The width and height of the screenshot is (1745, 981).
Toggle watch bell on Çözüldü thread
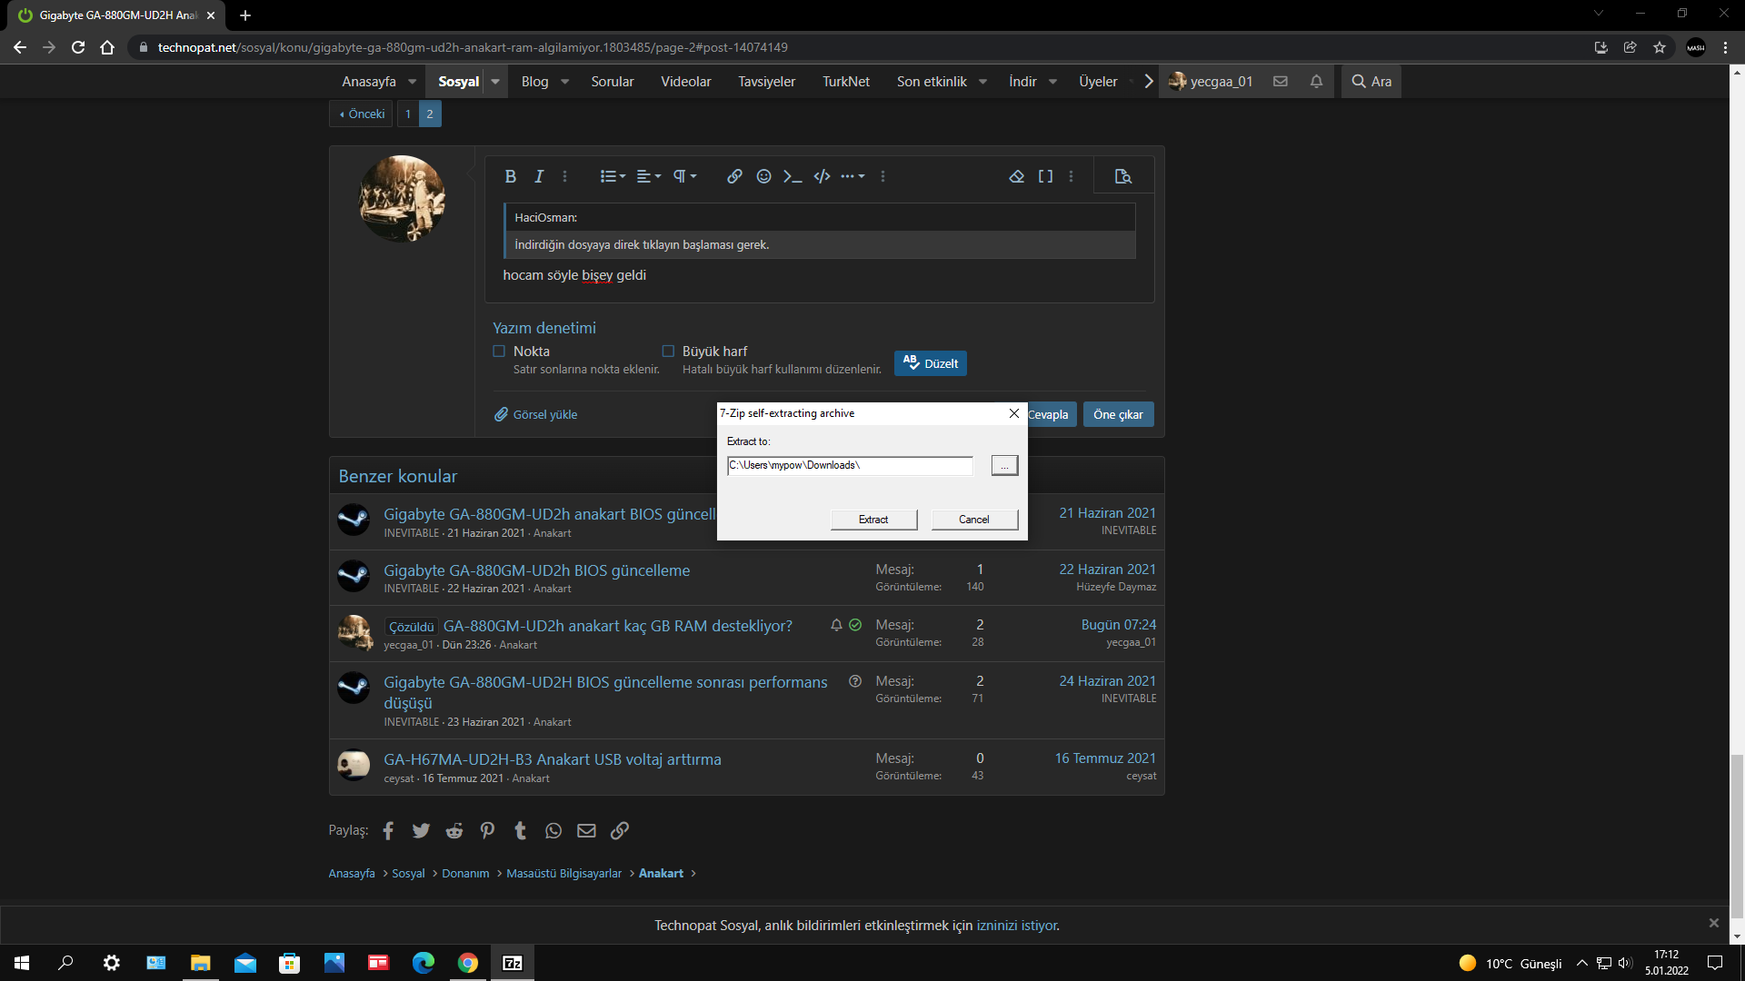click(x=836, y=625)
